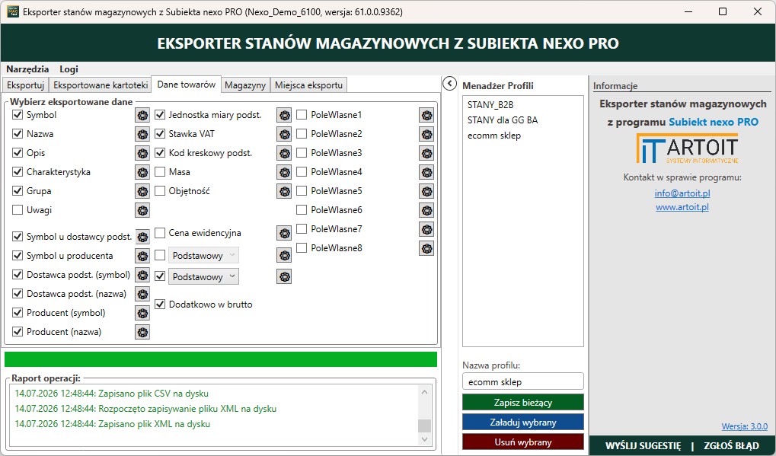Click the green progress bar
Screen dimensions: 776x456
[x=221, y=359]
